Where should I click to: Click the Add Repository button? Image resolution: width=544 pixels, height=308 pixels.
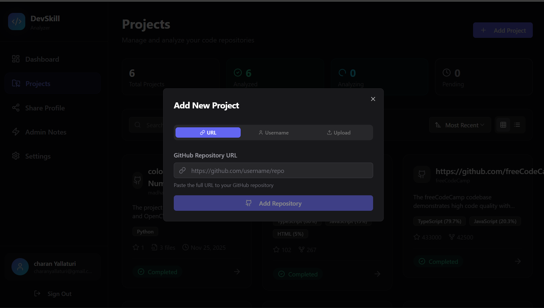tap(273, 203)
